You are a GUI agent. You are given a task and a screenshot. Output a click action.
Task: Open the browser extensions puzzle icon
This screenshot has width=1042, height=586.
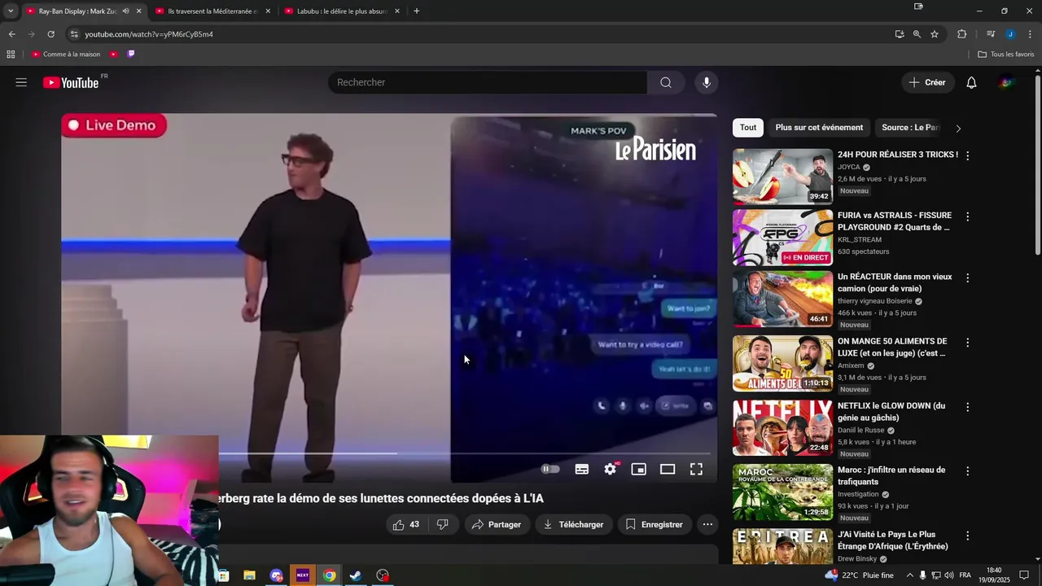tap(962, 34)
